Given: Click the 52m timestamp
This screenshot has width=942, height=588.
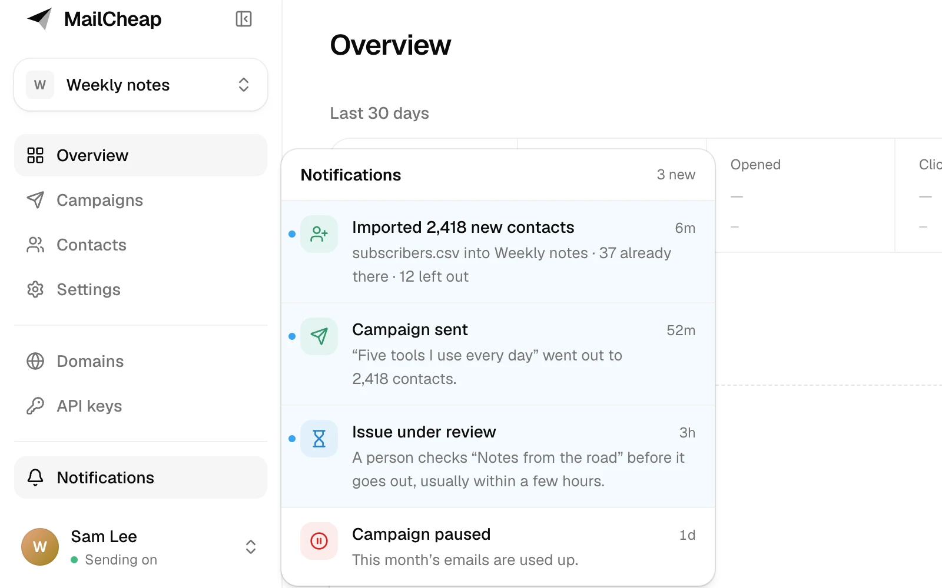Looking at the screenshot, I should (681, 330).
